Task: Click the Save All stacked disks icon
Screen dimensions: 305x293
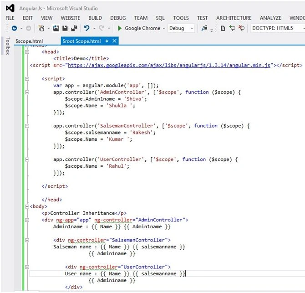Action: click(74, 28)
